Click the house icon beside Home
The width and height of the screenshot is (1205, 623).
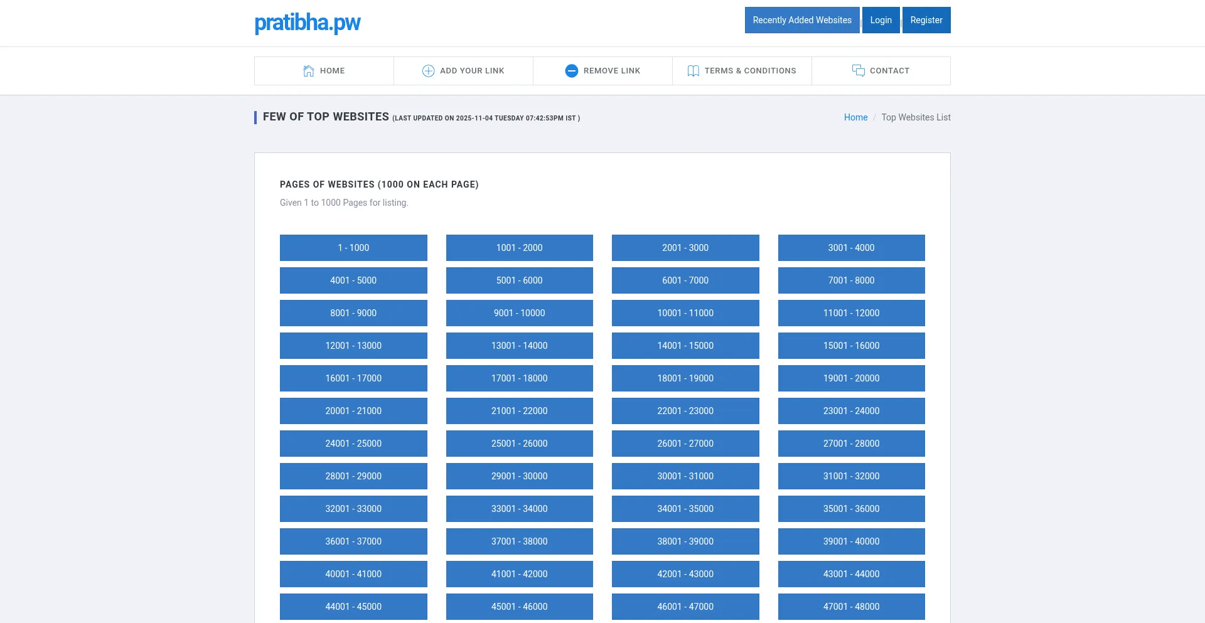(x=308, y=71)
